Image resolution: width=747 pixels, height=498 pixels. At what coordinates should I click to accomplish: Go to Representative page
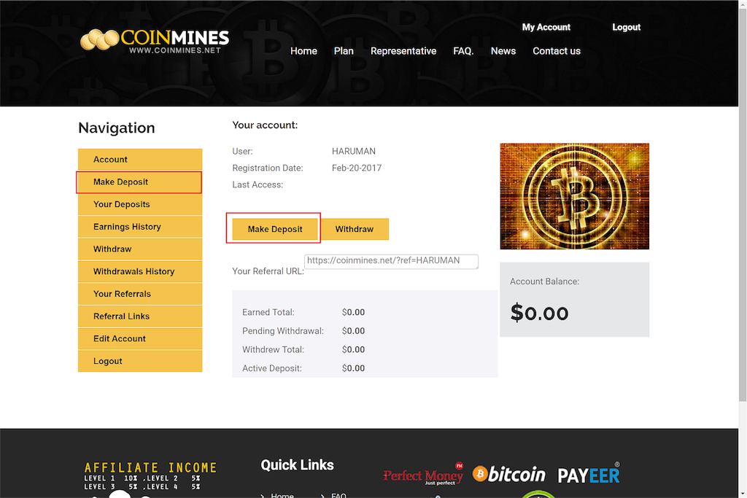[403, 51]
